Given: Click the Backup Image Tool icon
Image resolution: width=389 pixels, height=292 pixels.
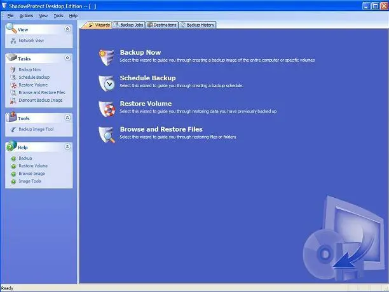Looking at the screenshot, I should (13, 129).
